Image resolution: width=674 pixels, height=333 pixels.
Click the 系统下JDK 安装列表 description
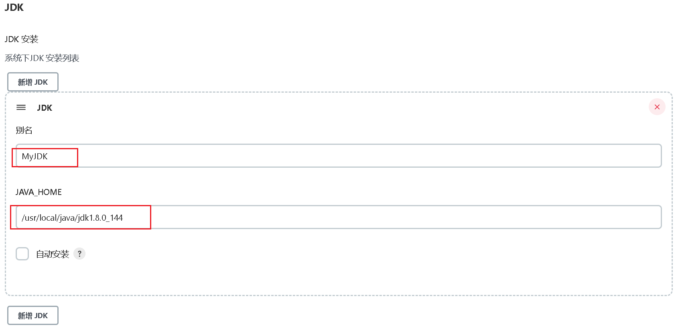click(x=42, y=58)
